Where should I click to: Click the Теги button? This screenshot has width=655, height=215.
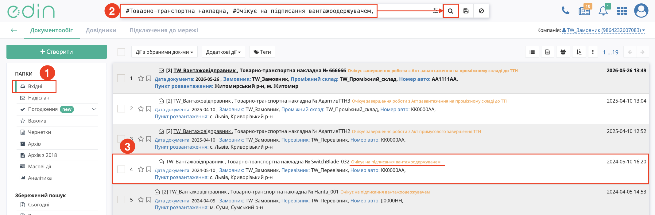coord(262,52)
